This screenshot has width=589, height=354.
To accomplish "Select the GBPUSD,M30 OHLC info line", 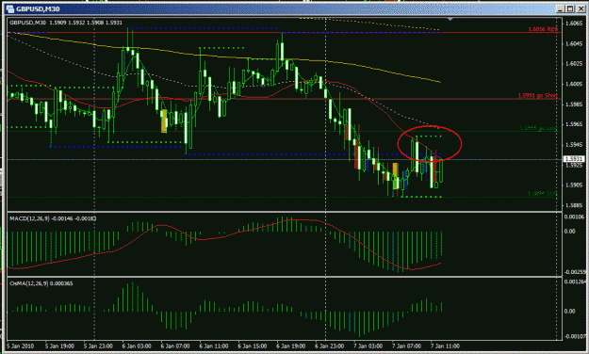I will (x=66, y=23).
